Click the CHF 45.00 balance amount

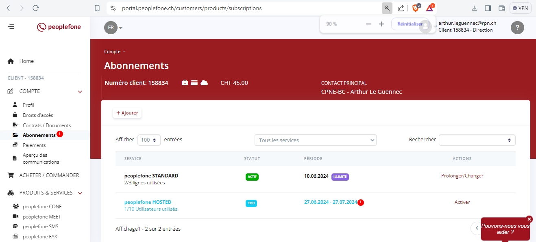pos(234,83)
